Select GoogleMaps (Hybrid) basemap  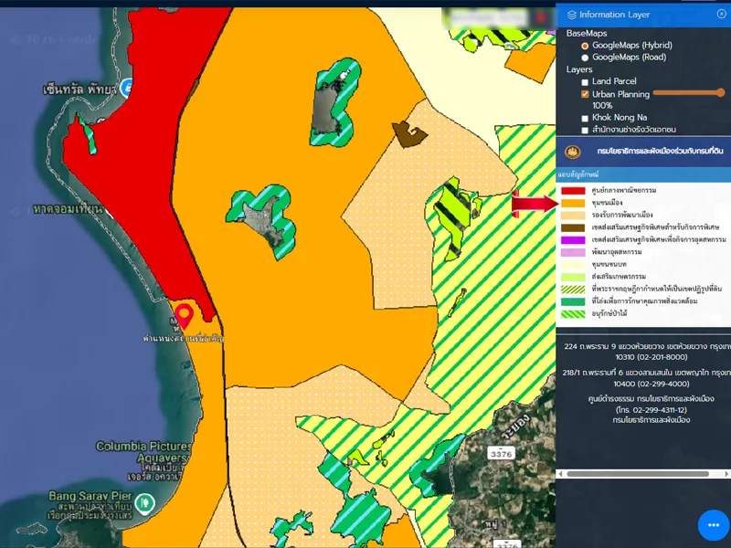(585, 46)
